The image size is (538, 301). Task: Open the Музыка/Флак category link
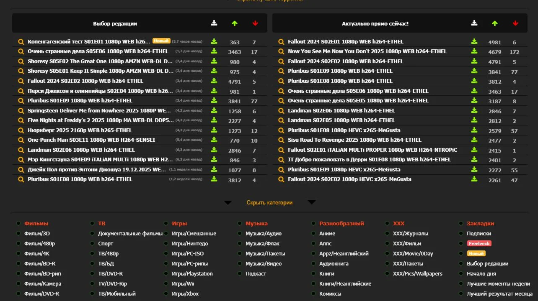[x=262, y=243]
